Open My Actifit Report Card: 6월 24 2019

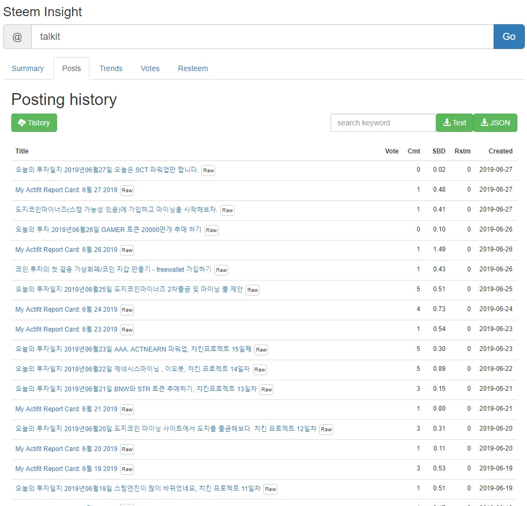click(66, 310)
